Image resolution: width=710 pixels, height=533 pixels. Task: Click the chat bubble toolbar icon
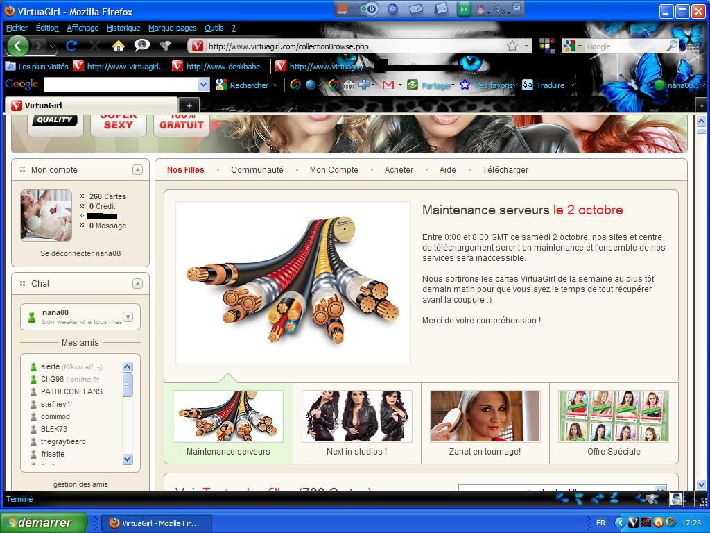(x=142, y=45)
